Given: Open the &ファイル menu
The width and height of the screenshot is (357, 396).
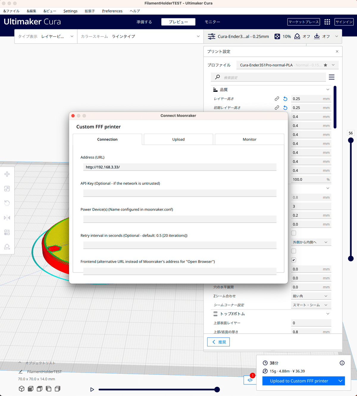Looking at the screenshot, I should click(x=11, y=11).
